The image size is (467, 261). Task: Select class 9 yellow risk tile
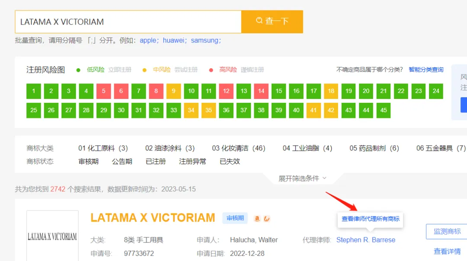point(174,91)
